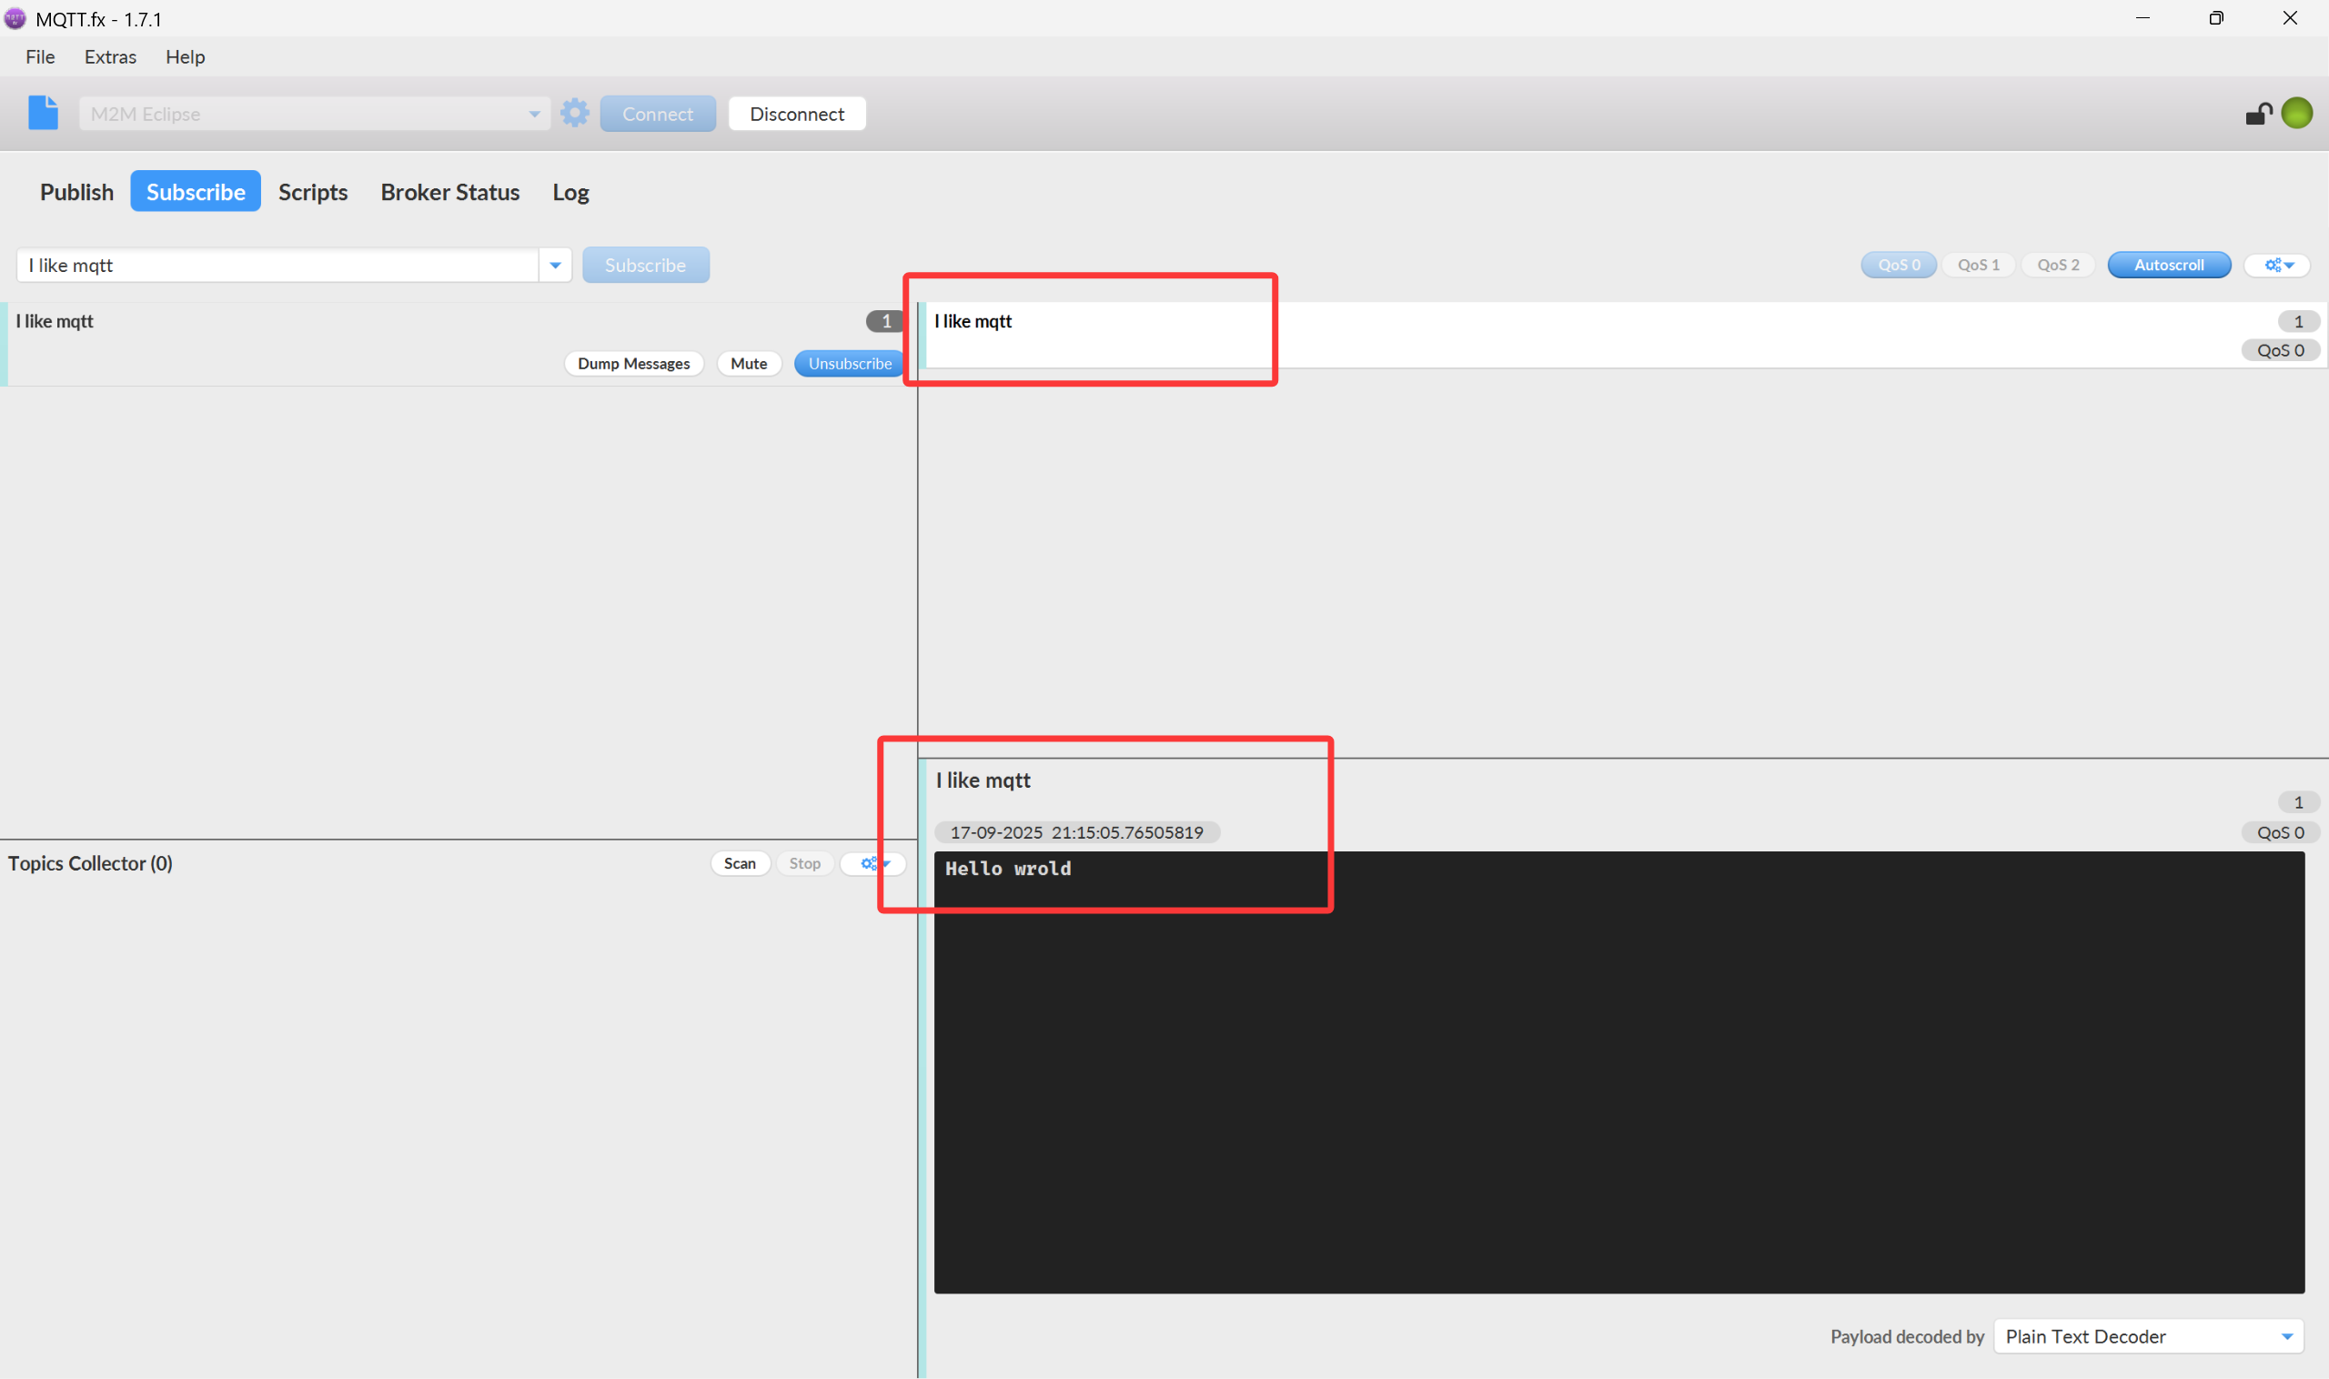Close the MQTT.fx window

(x=2290, y=17)
